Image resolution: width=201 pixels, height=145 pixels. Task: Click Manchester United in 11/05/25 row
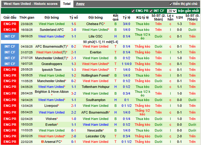51,81
